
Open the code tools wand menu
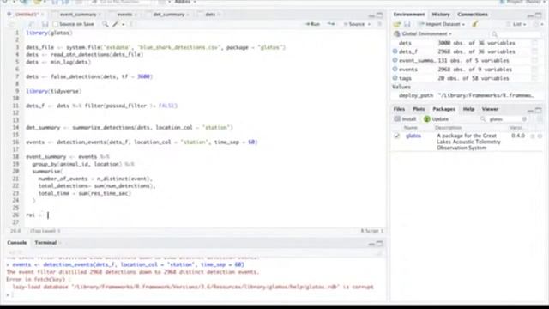tap(118, 24)
